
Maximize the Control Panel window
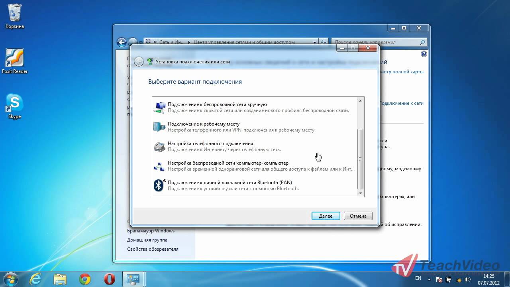click(404, 28)
